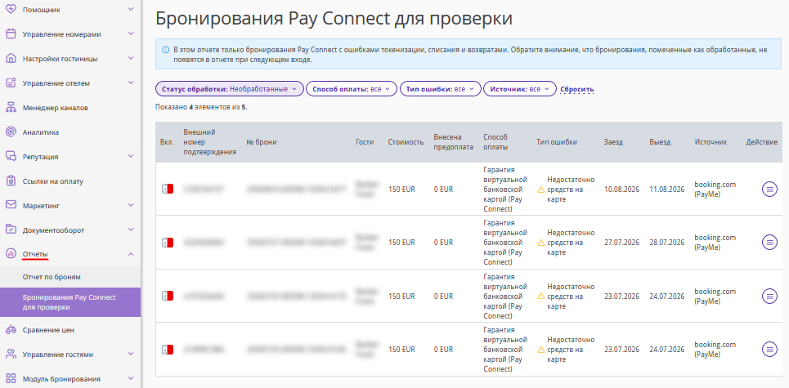Click the Документооборот folder icon
The height and width of the screenshot is (388, 789).
click(x=11, y=230)
